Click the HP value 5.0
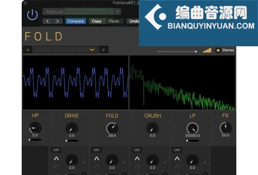Viewport: 258px width, 175px height. [35, 135]
